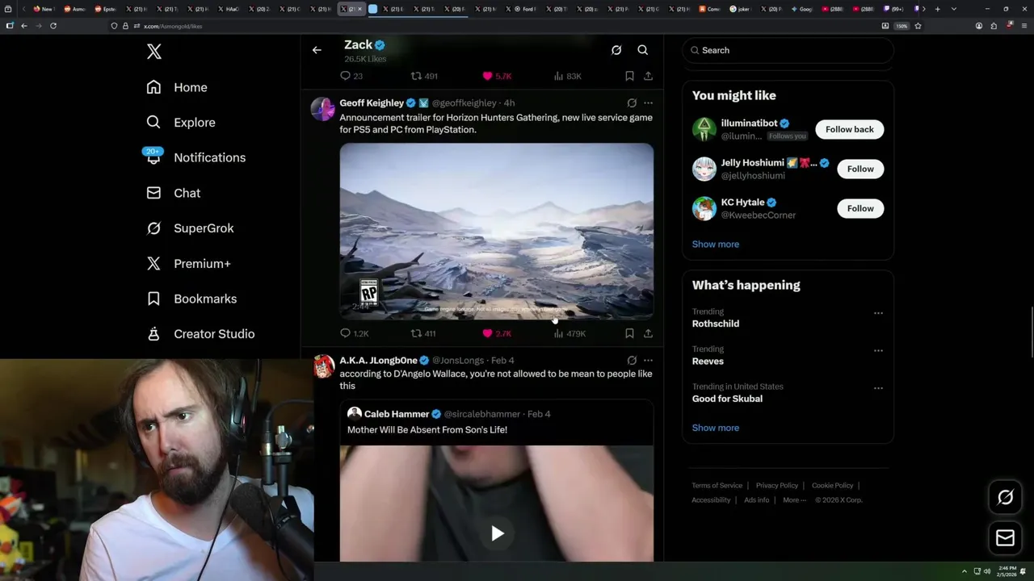Click the browser address bar URL
This screenshot has width=1034, height=581.
[x=173, y=26]
